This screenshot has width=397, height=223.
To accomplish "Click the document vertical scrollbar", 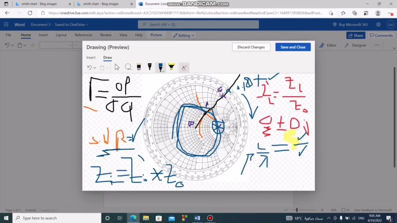I will point(395,117).
